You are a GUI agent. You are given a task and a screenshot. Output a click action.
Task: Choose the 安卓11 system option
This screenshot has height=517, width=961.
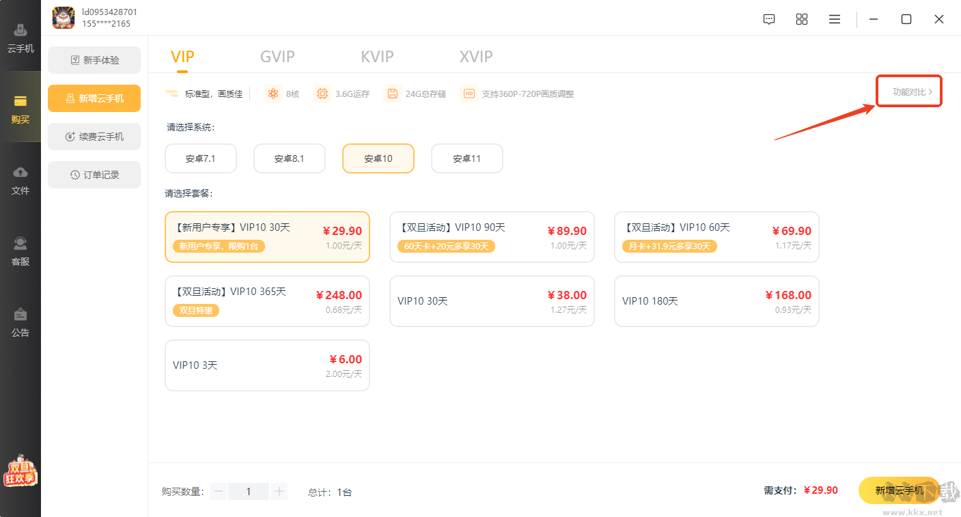click(x=467, y=158)
